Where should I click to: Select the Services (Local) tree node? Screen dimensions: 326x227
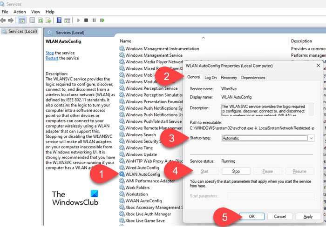pos(20,31)
